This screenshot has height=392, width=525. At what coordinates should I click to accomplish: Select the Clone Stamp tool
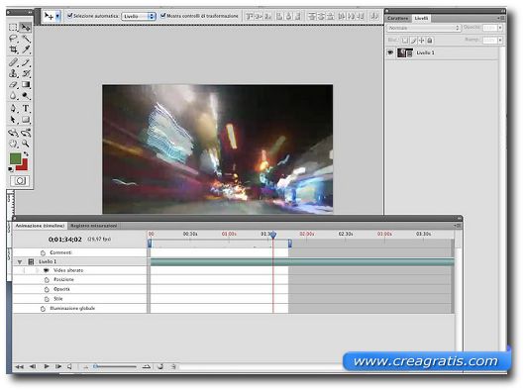pos(13,73)
